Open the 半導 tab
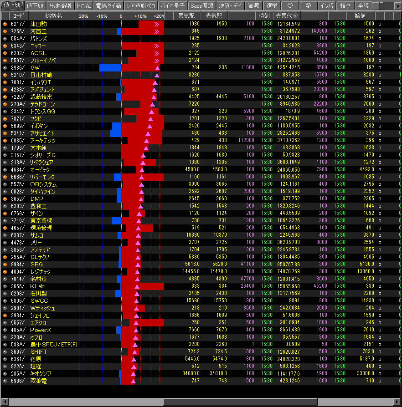The height and width of the screenshot is (407, 402). click(x=363, y=6)
